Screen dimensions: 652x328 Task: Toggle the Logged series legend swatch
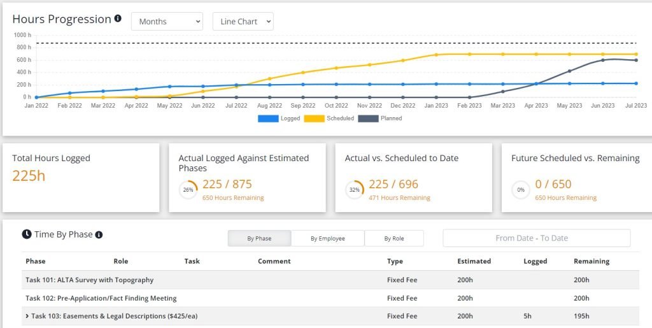click(x=268, y=118)
